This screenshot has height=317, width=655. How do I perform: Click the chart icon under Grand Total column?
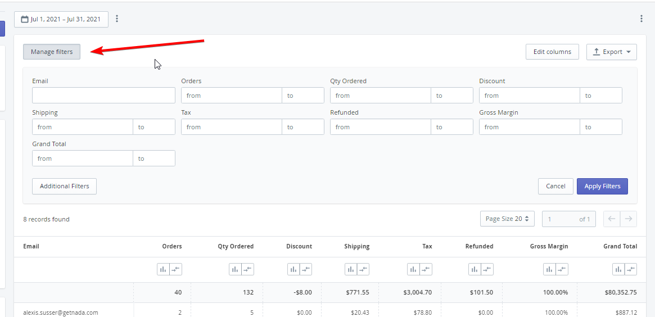coord(618,269)
